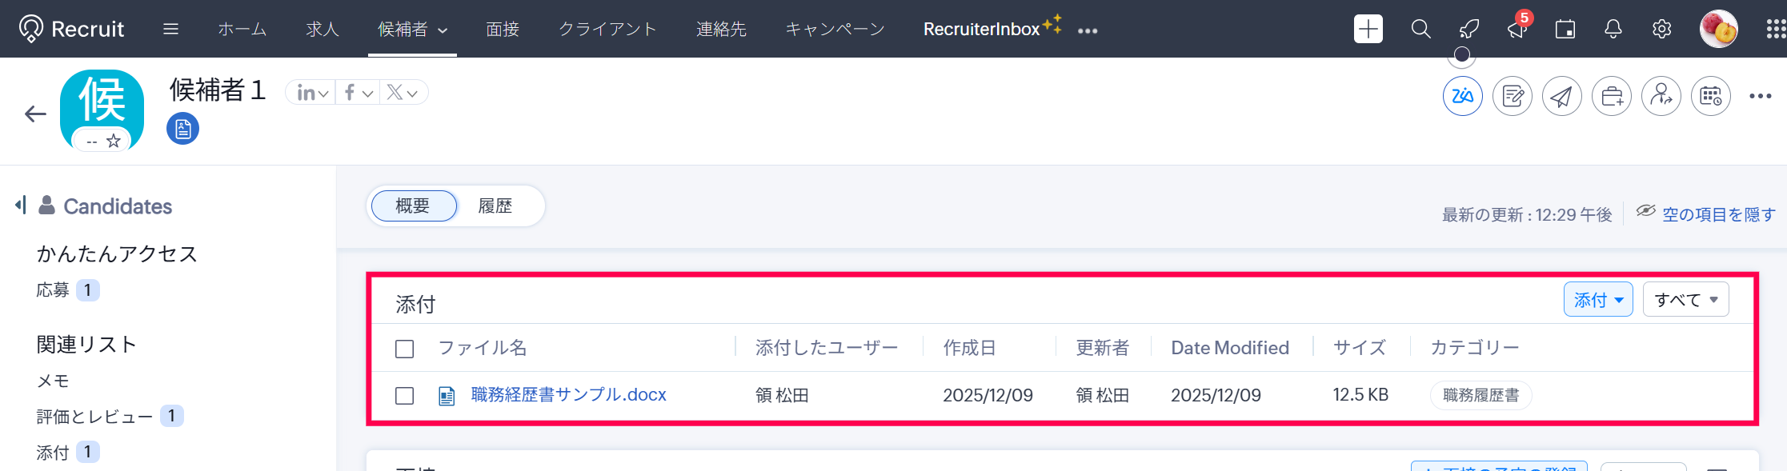Open the settings gear icon
The width and height of the screenshot is (1787, 471).
pos(1661,30)
